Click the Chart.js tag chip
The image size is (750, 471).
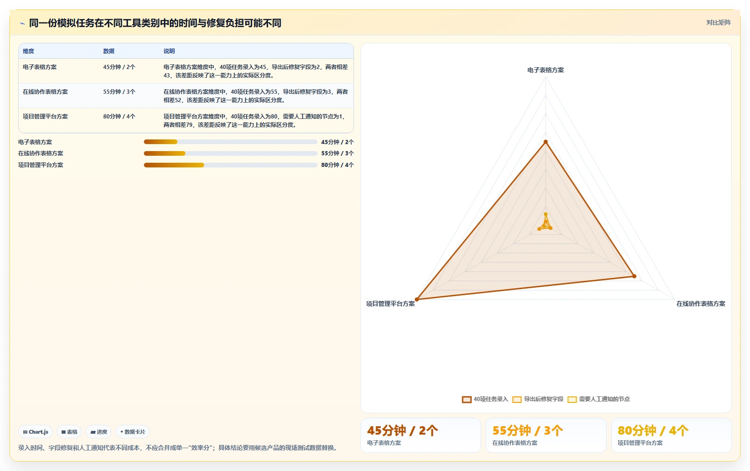[35, 432]
